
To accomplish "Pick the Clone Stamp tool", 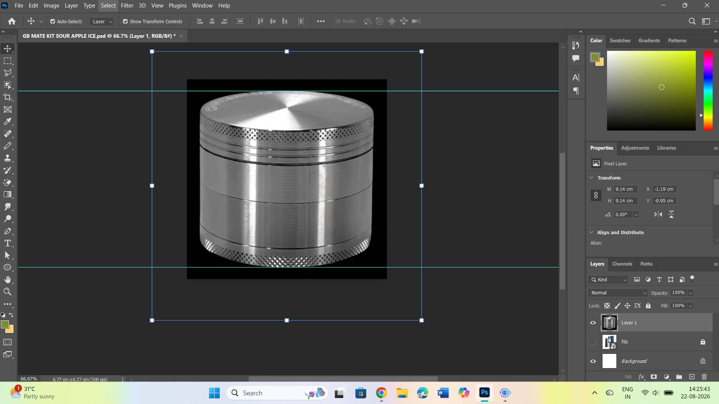I will tap(7, 158).
